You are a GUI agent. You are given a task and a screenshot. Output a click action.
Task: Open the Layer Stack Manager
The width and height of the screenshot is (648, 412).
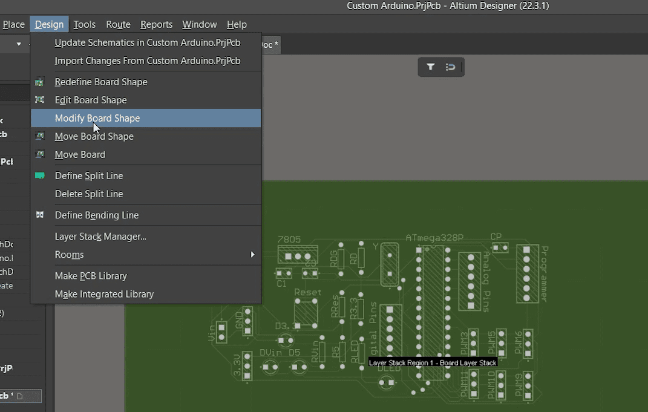100,237
